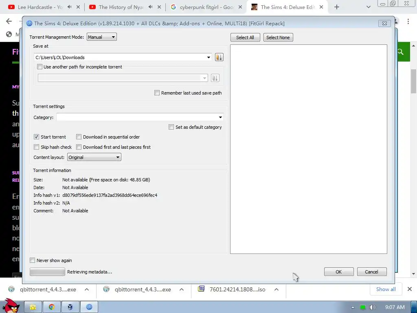Viewport: 417px width, 313px height.
Task: Expand the Save at path dropdown arrow
Action: pyautogui.click(x=208, y=57)
